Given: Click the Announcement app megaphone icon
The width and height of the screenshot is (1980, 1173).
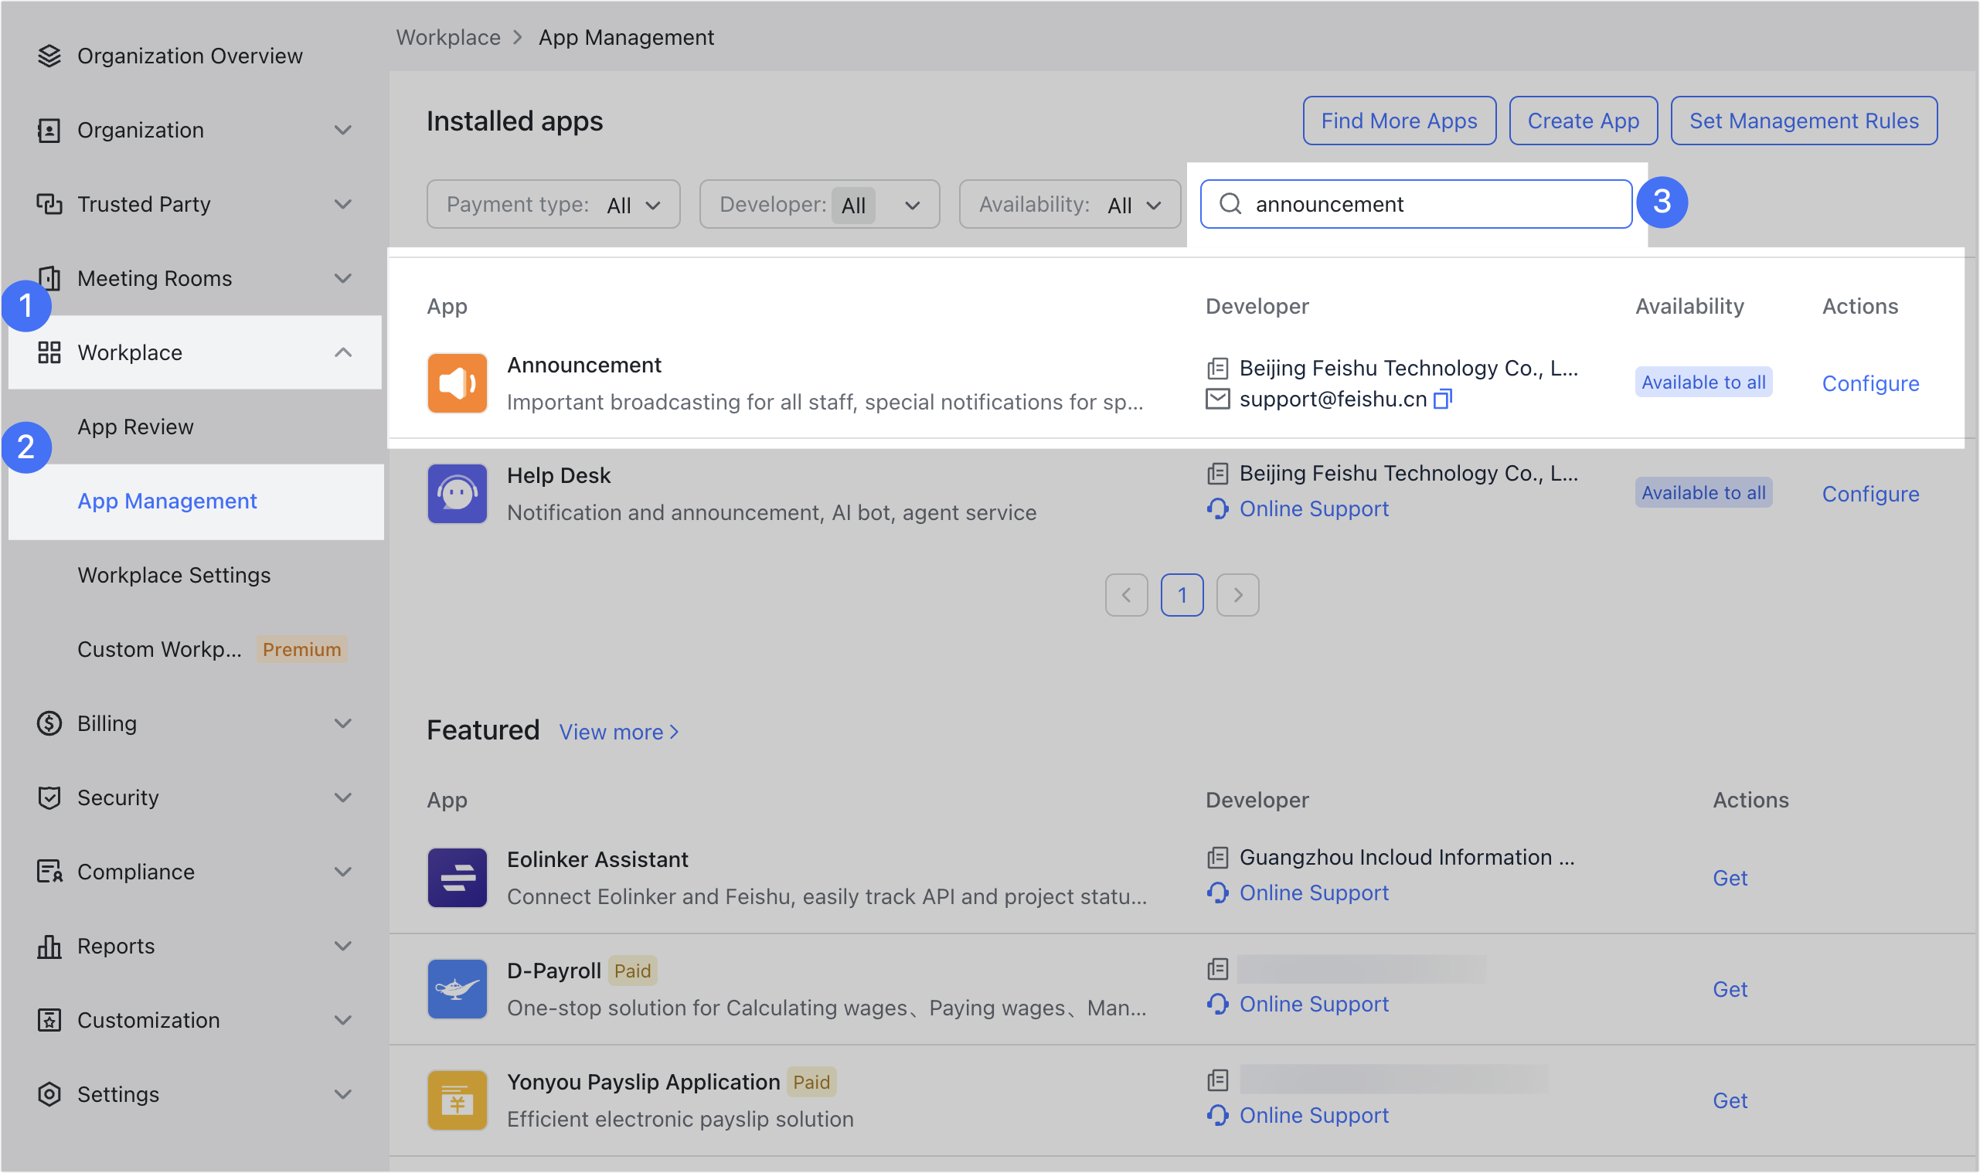Looking at the screenshot, I should (x=457, y=383).
